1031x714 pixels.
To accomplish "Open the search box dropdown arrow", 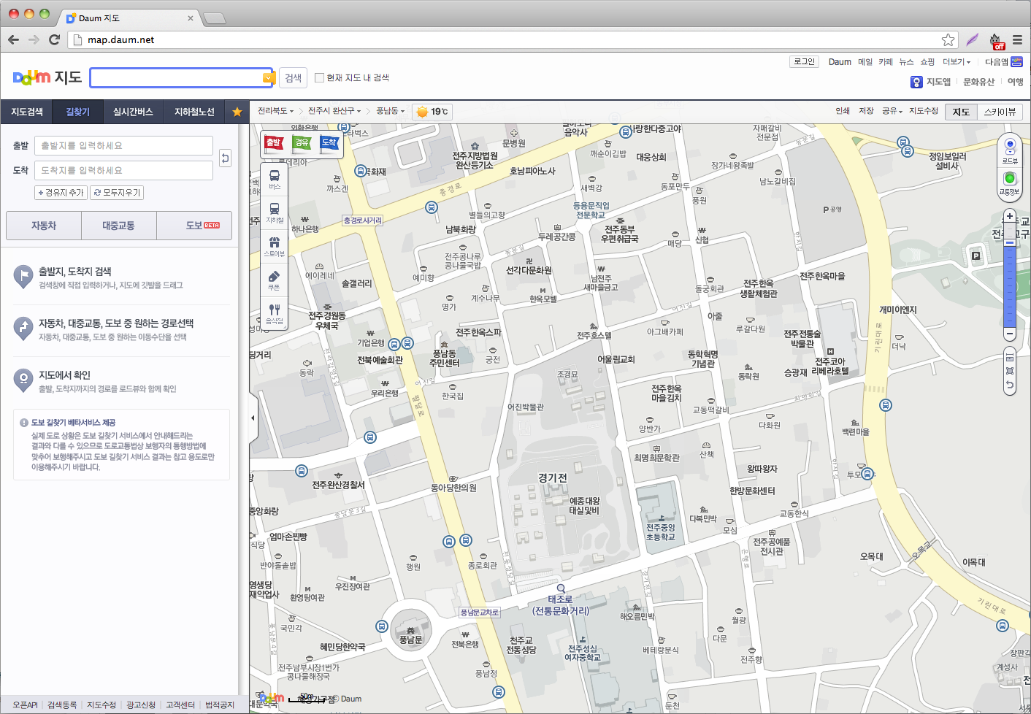I will 268,77.
